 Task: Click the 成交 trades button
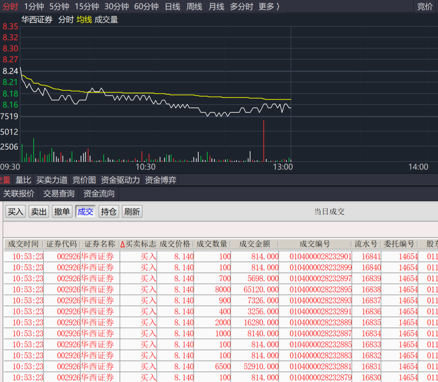(x=86, y=212)
